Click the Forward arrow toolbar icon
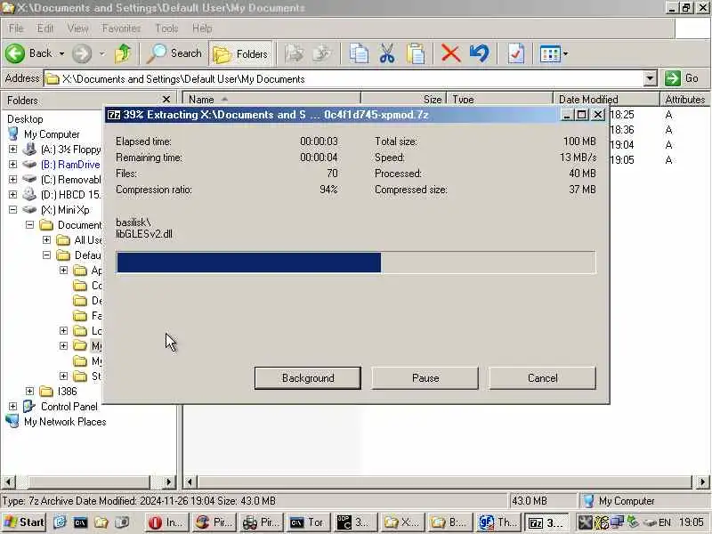 click(x=82, y=53)
